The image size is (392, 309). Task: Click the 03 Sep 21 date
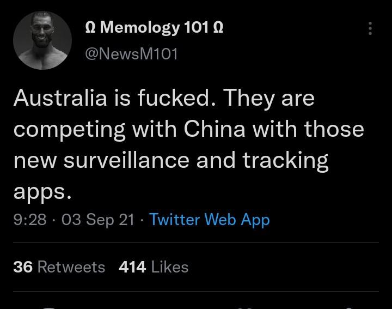coord(97,220)
